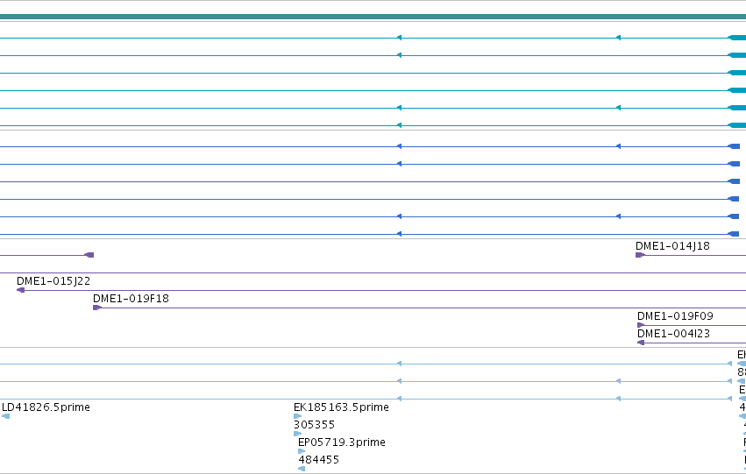The height and width of the screenshot is (474, 746).
Task: Click the purple arrow glyph under DME1-019F09
Action: (641, 325)
